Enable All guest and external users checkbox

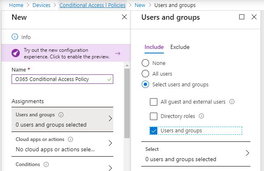click(154, 102)
